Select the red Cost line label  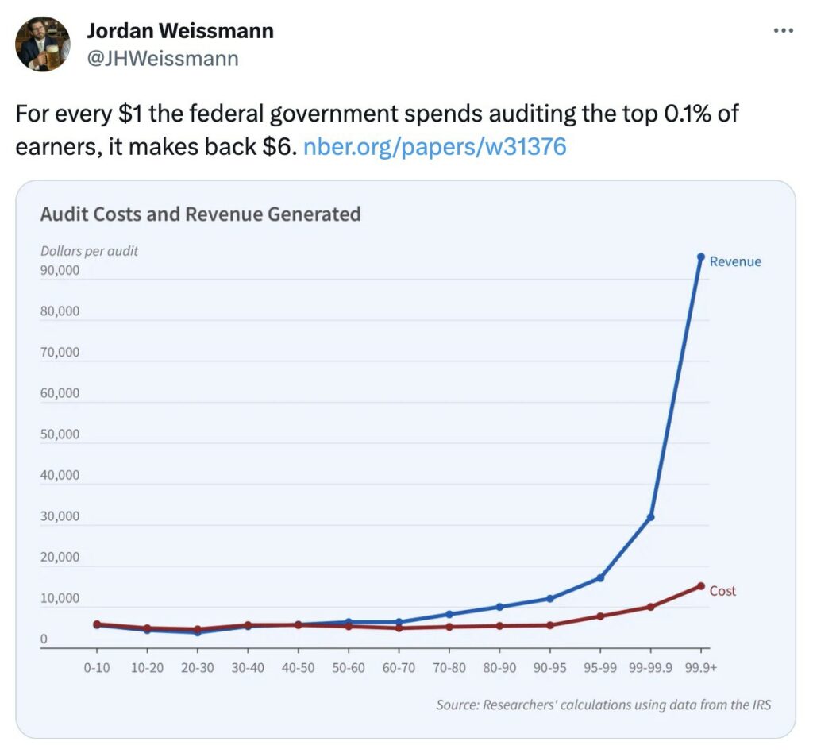(722, 591)
